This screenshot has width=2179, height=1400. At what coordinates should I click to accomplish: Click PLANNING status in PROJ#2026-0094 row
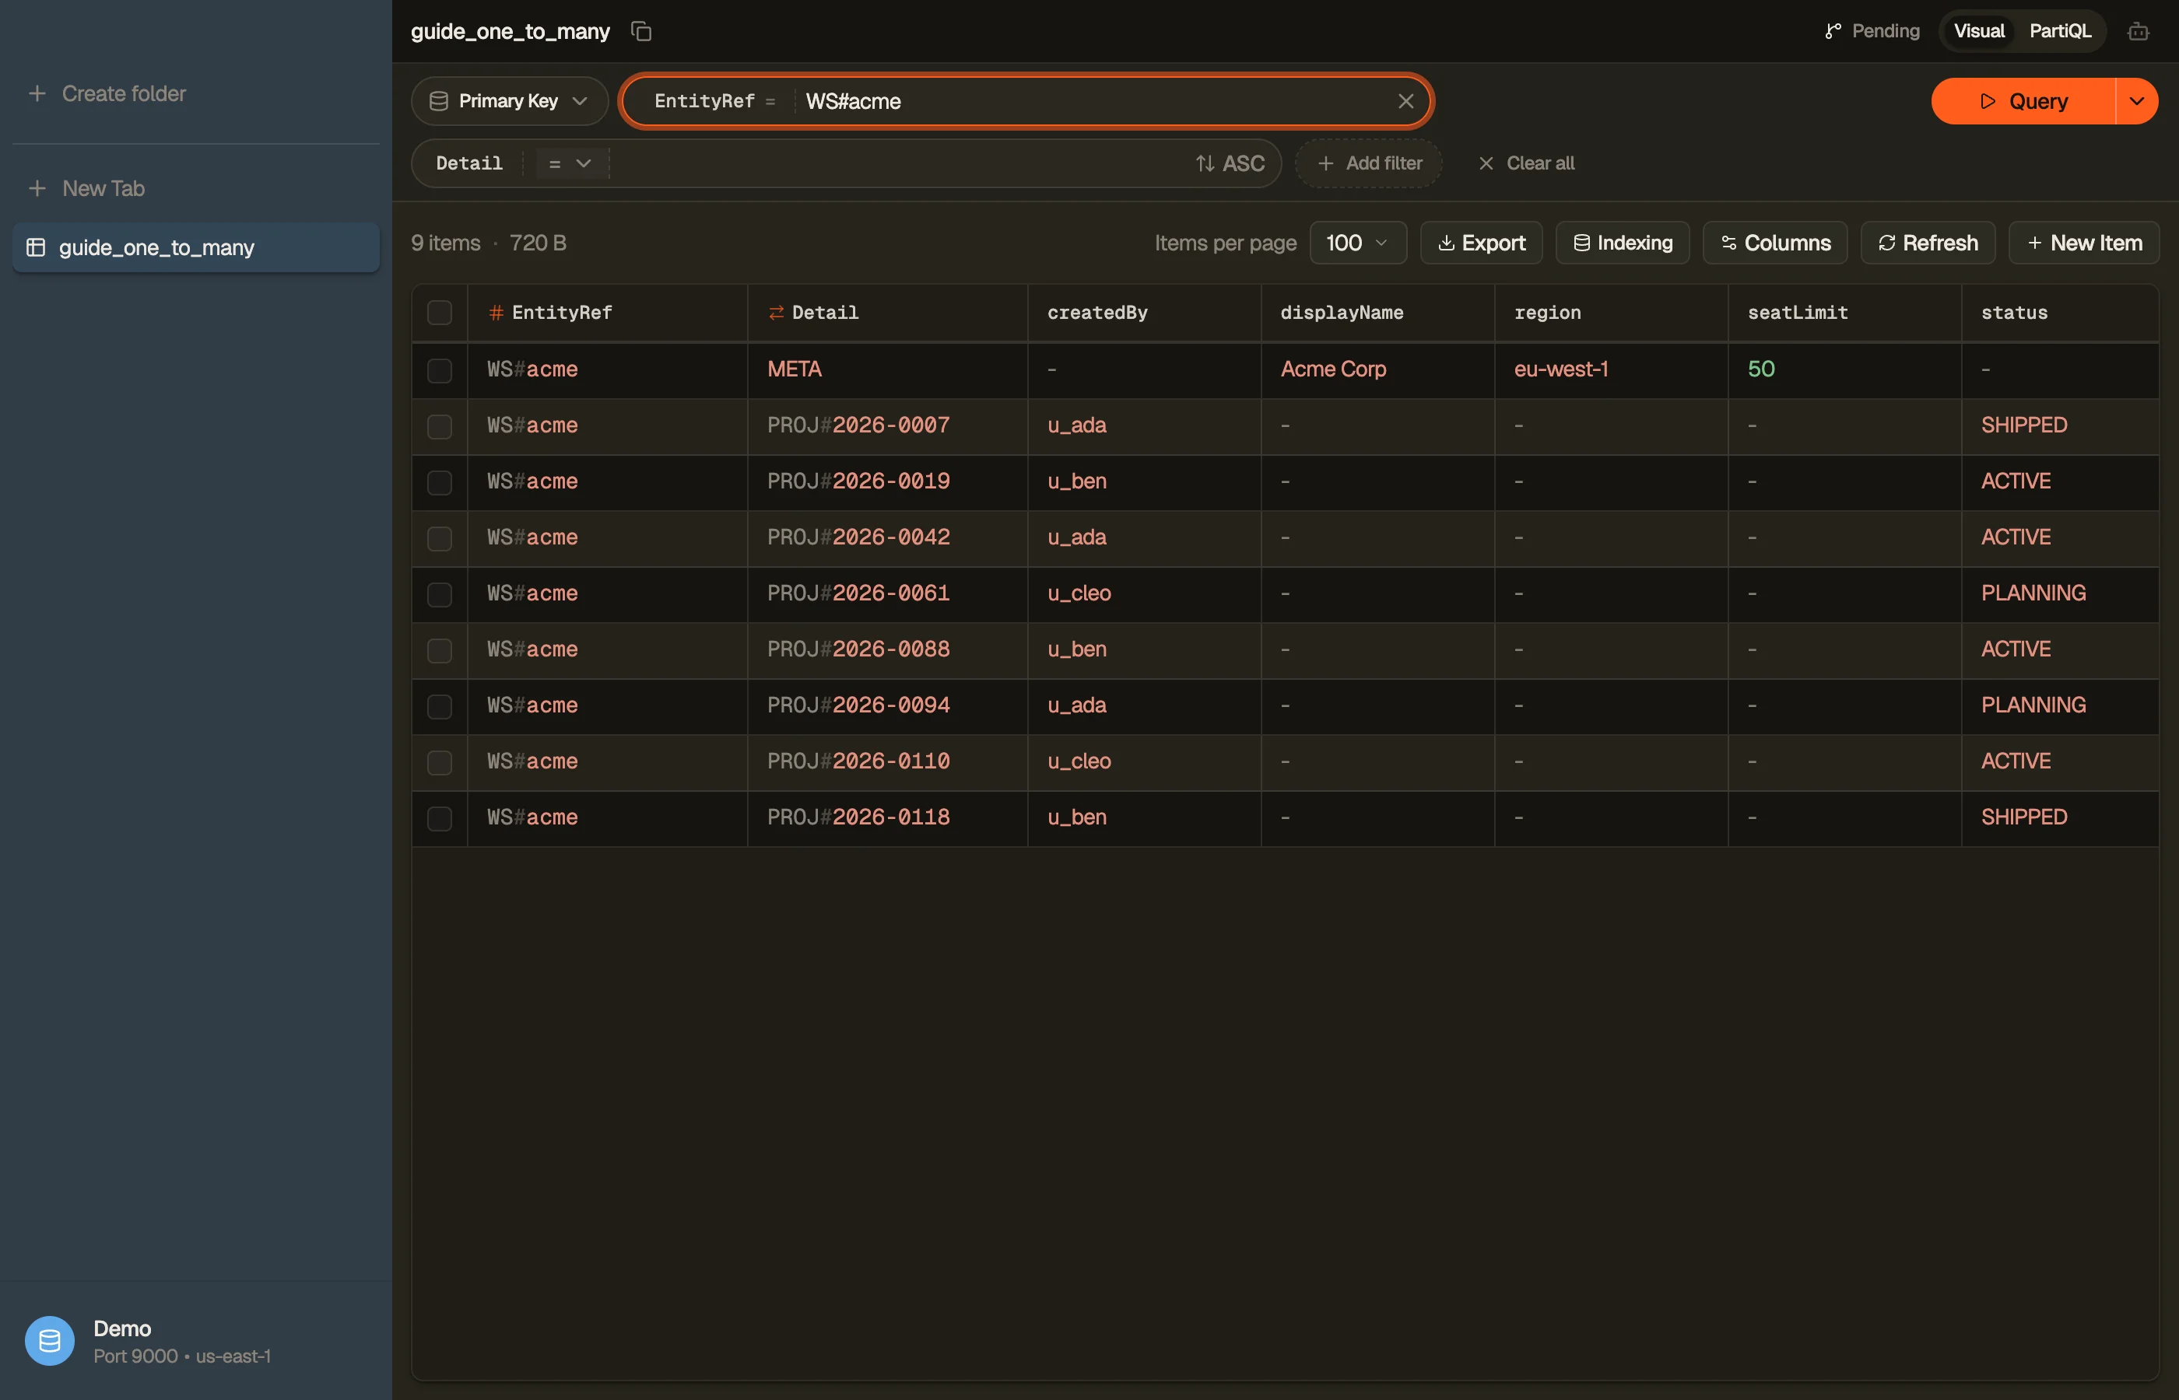pos(2033,705)
